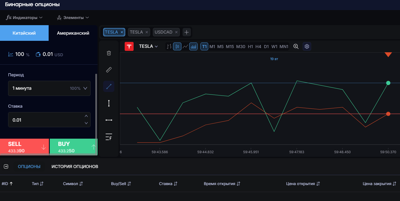
Task: Switch to bar chart type
Action: pyautogui.click(x=169, y=47)
